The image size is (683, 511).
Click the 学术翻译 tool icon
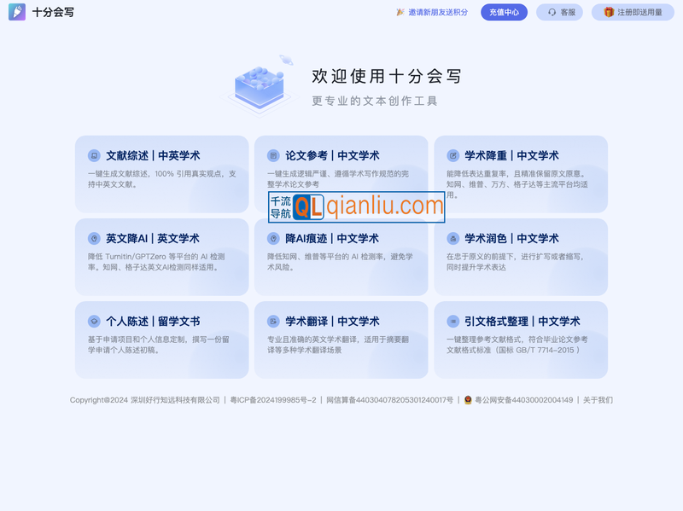(275, 322)
